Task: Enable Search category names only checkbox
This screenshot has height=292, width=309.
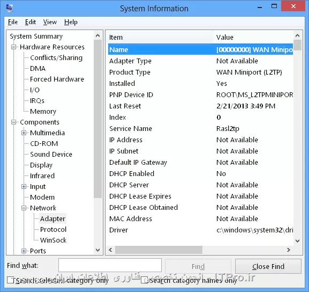Action: 144,280
